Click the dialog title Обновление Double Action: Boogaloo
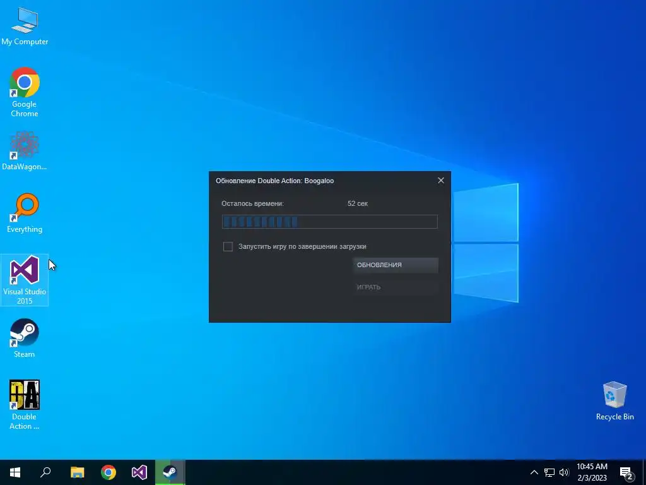Viewport: 646px width, 485px height. [275, 181]
